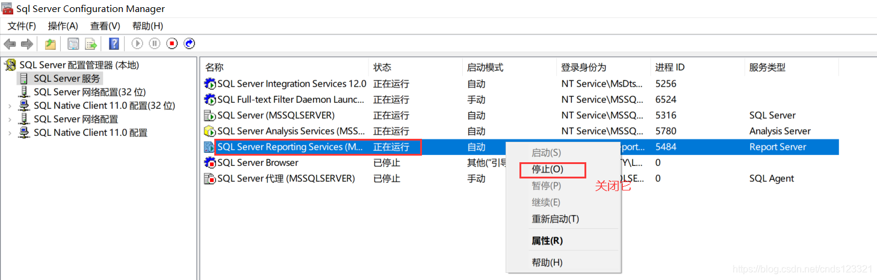Click process ID 6524 cell
Image resolution: width=877 pixels, height=280 pixels.
[666, 100]
